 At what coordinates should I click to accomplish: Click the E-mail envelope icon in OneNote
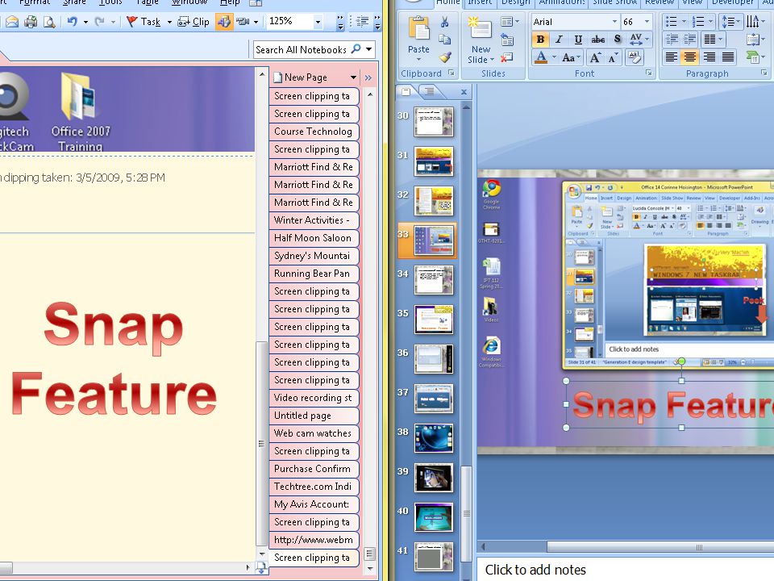point(12,22)
